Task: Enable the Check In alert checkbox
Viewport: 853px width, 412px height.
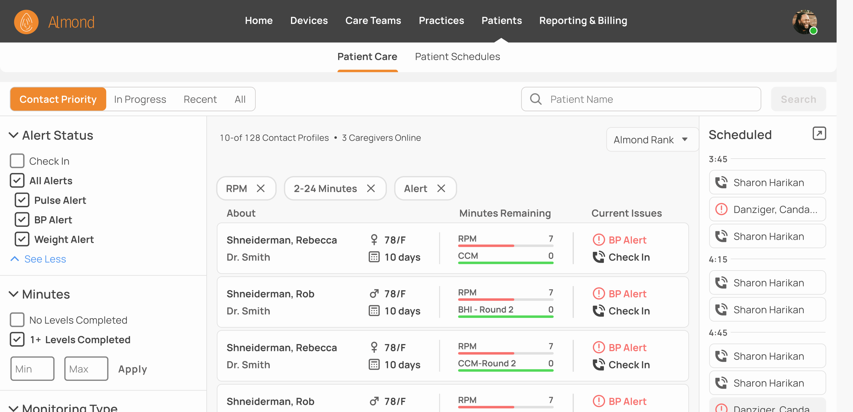Action: point(17,161)
